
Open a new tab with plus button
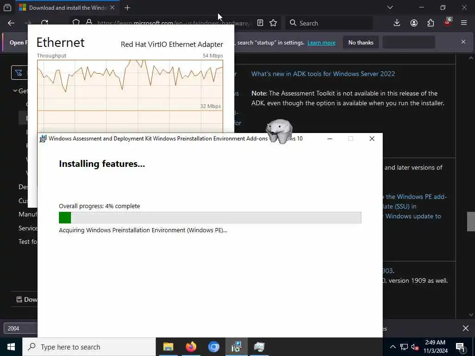coord(127,8)
